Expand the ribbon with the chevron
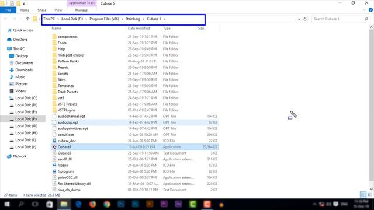 364,10
